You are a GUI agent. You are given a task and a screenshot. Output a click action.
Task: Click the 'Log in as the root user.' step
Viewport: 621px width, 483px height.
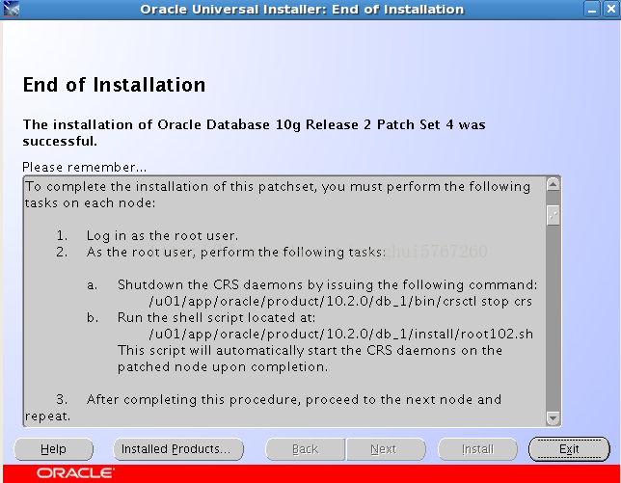pyautogui.click(x=162, y=236)
